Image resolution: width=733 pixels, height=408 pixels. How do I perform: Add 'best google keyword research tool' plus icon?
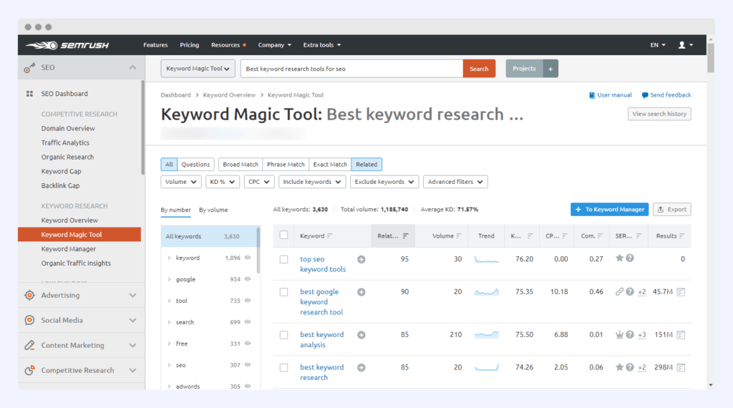[361, 292]
